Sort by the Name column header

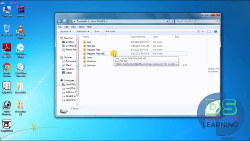pos(86,37)
